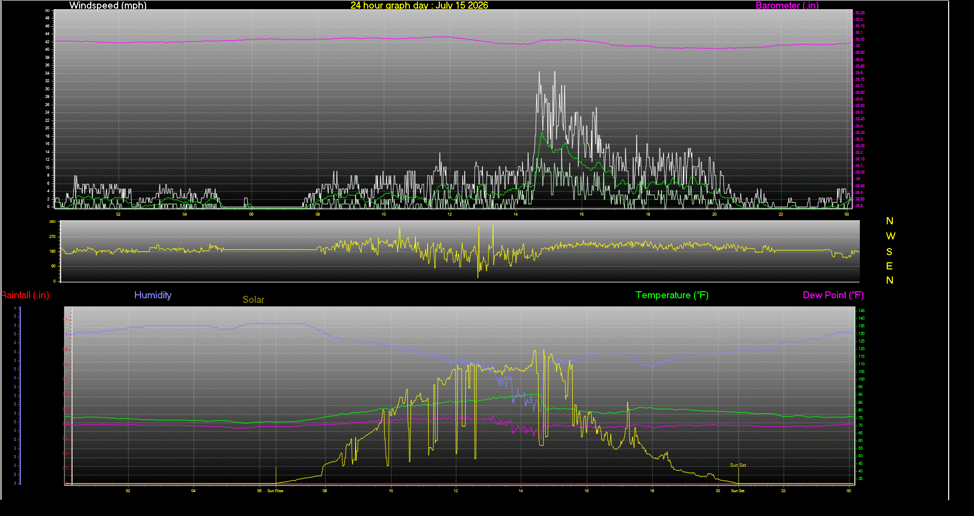Click hour "18" on the temperature graph axis
Viewport: 974px width, 516px height.
(652, 491)
